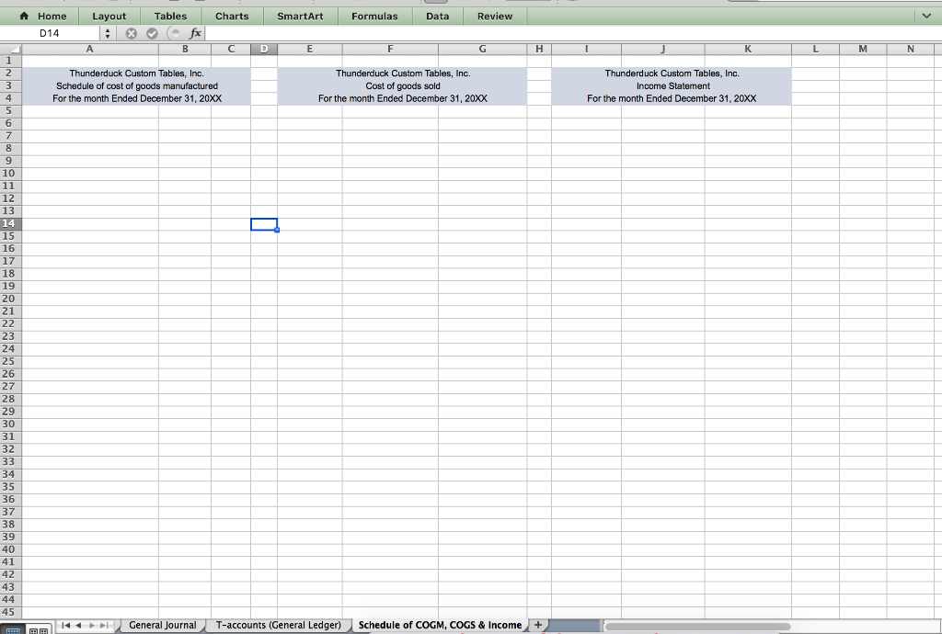Open the Data ribbon tab

click(437, 17)
